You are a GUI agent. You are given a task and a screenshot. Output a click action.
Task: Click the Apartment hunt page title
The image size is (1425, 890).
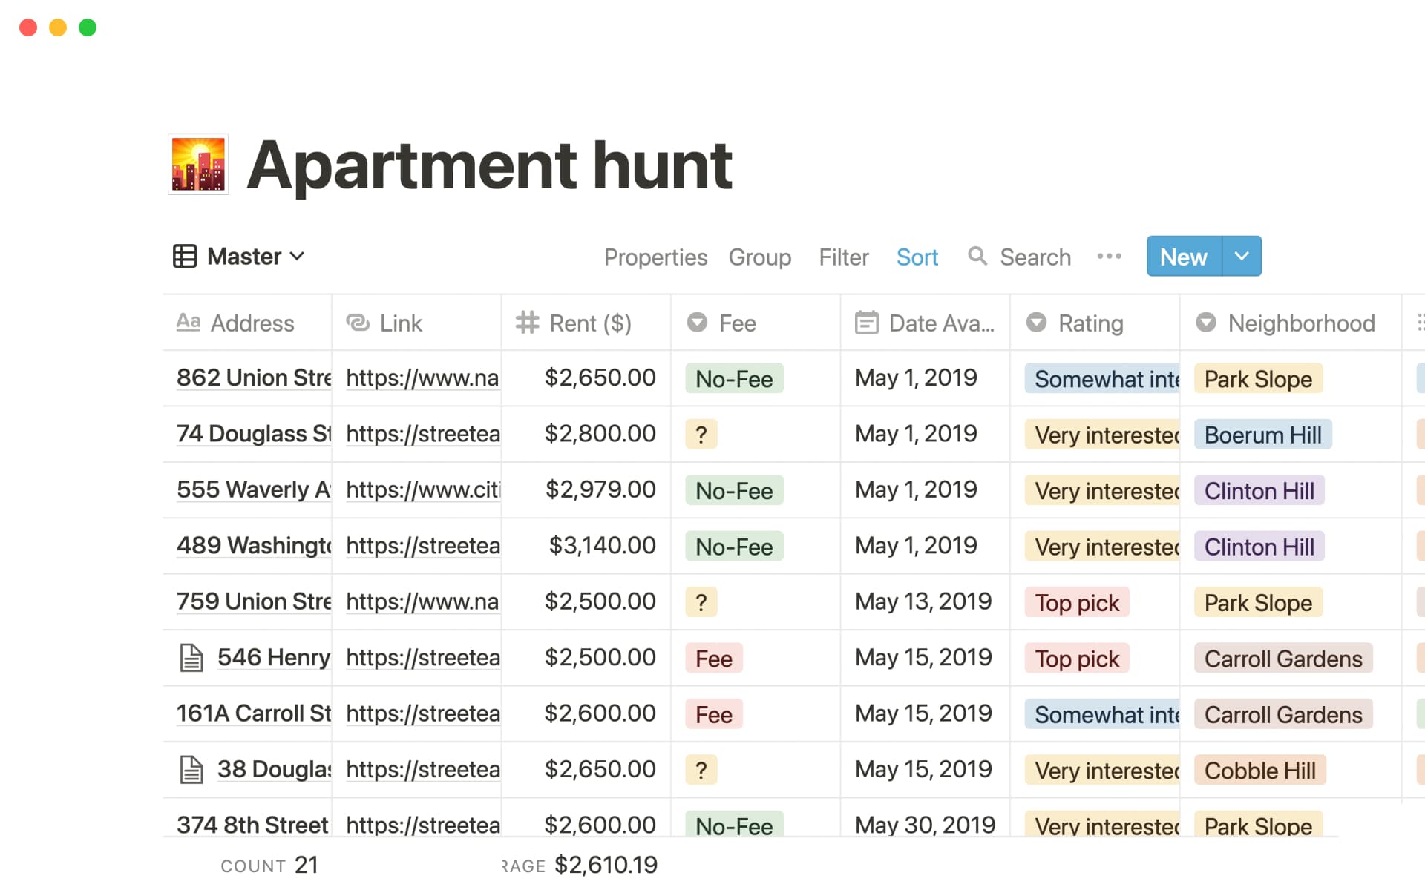(491, 165)
